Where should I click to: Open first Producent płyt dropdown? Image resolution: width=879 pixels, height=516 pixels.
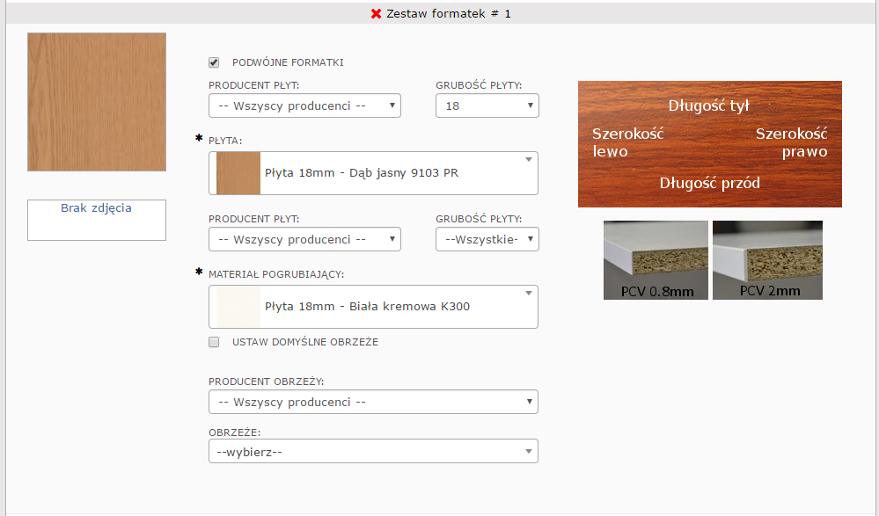pos(304,106)
